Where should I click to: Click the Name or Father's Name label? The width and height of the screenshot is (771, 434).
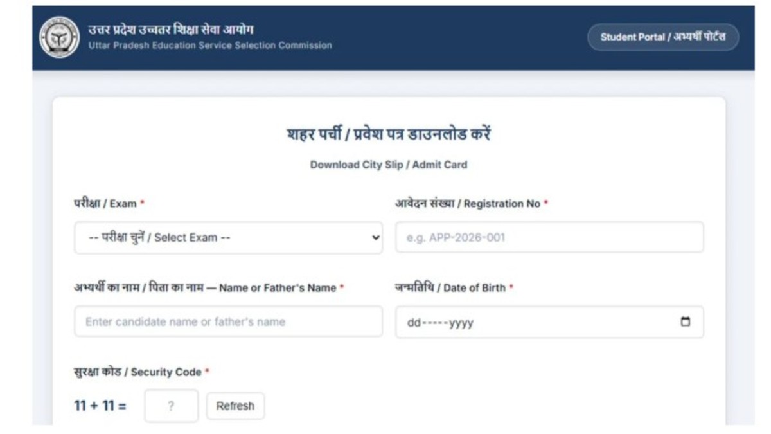click(209, 288)
